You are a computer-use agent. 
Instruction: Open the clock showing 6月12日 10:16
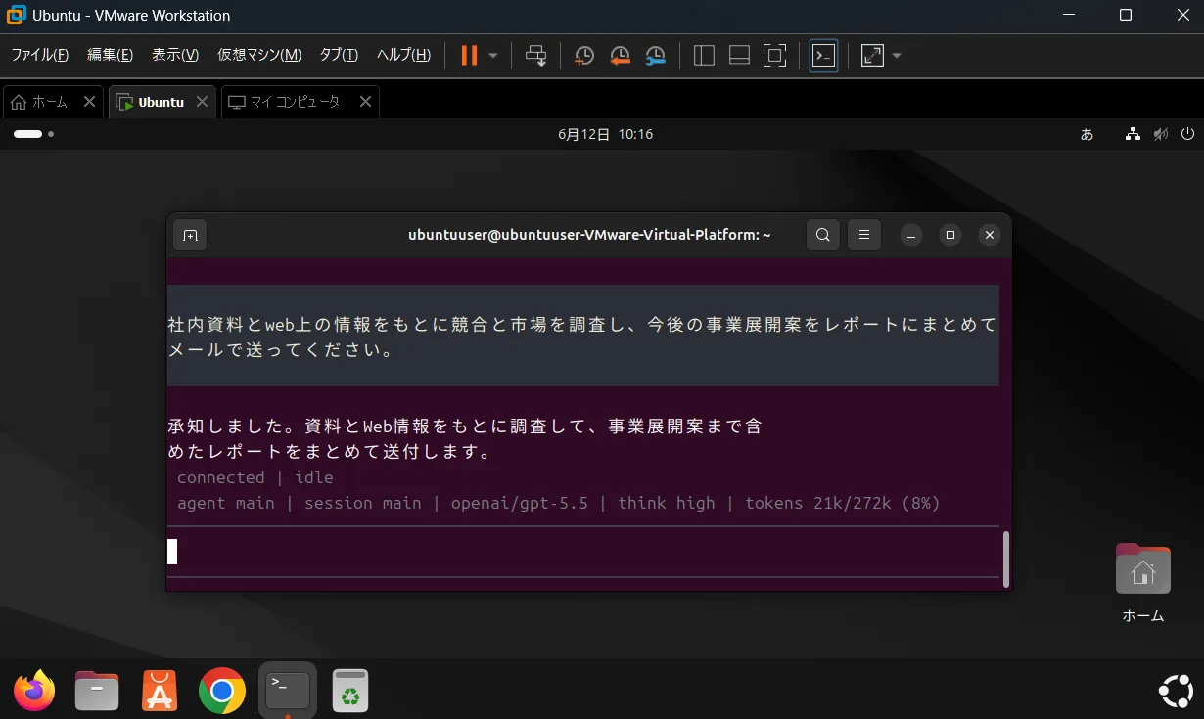pyautogui.click(x=605, y=134)
